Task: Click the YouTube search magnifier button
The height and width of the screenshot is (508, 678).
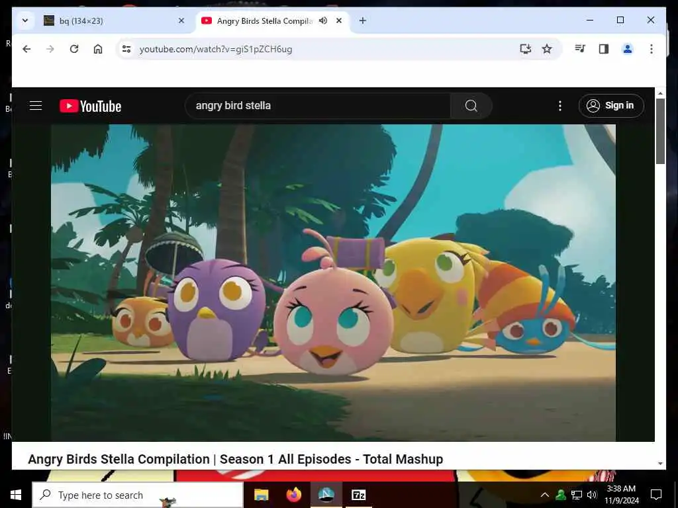Action: [471, 106]
